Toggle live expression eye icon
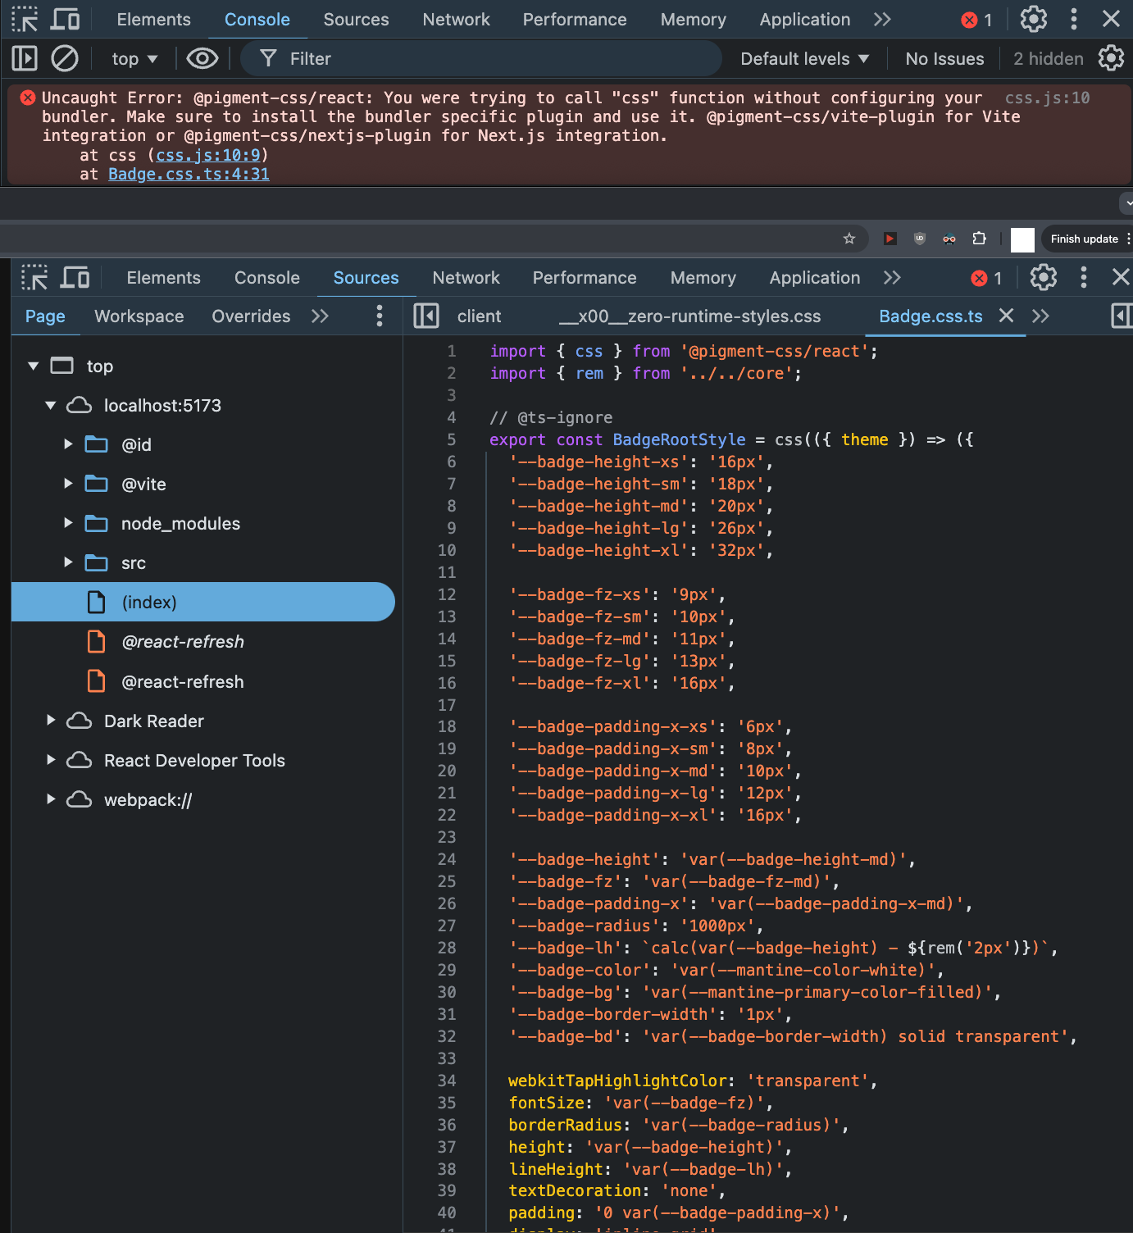This screenshot has height=1233, width=1133. pos(202,58)
